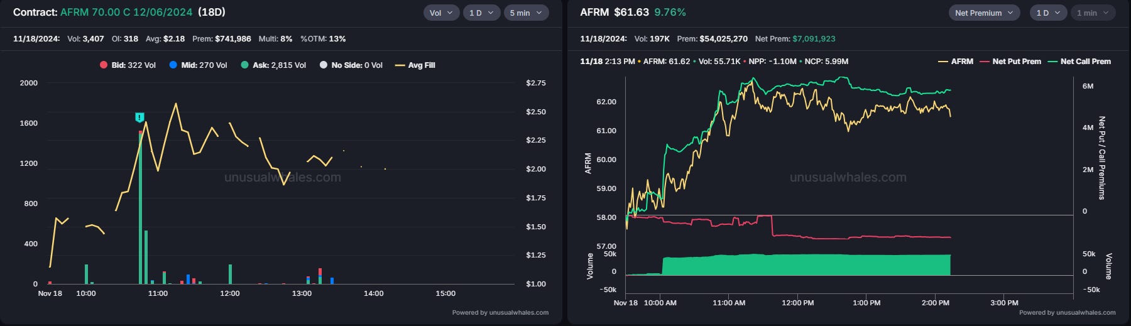Click the $2.50 price axis label
1131x326 pixels.
[x=536, y=112]
